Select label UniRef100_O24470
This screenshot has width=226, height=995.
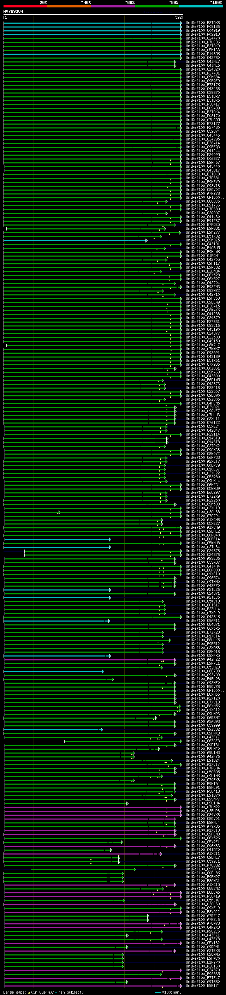(203, 38)
